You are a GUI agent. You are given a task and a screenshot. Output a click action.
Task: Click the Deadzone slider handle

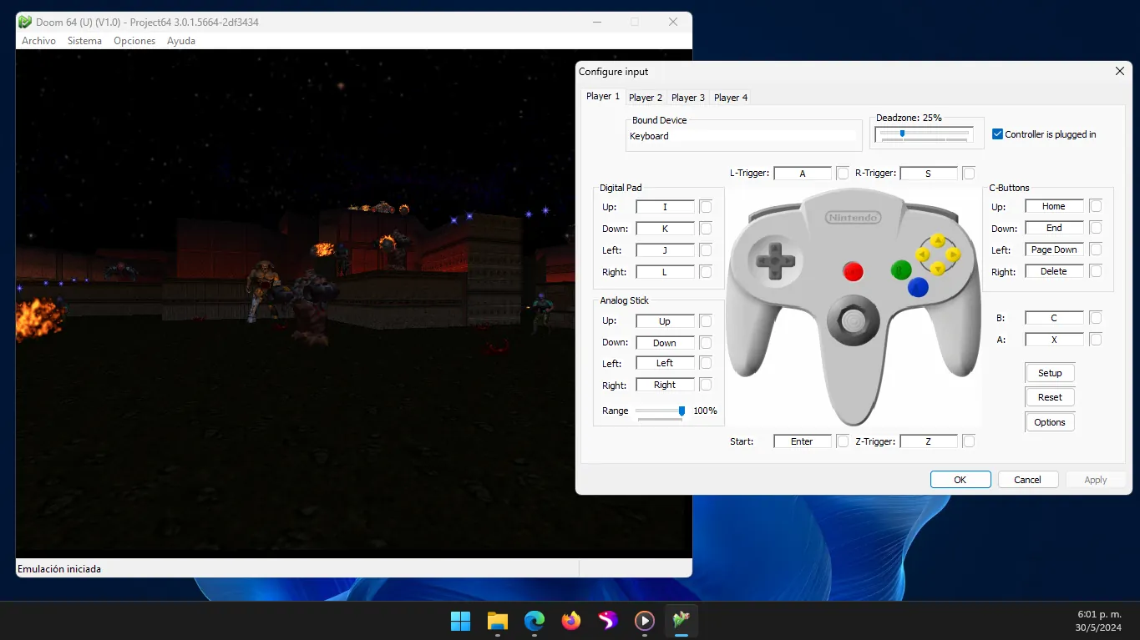pyautogui.click(x=902, y=133)
